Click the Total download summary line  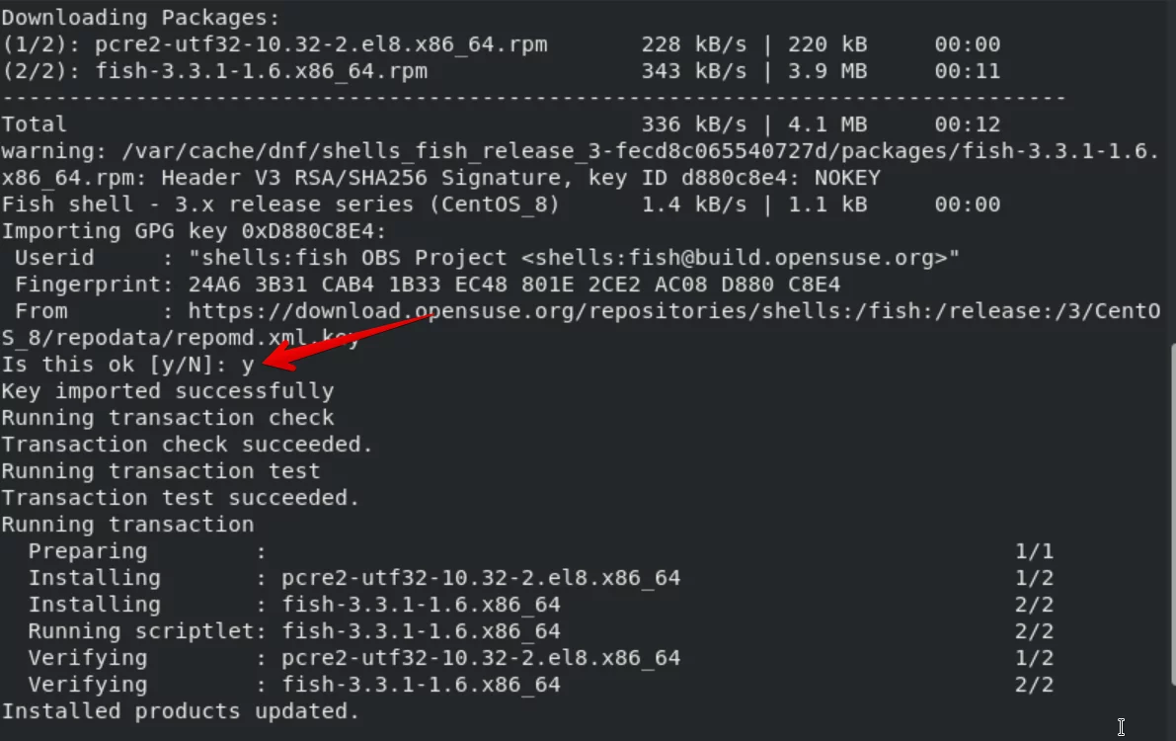coord(501,124)
